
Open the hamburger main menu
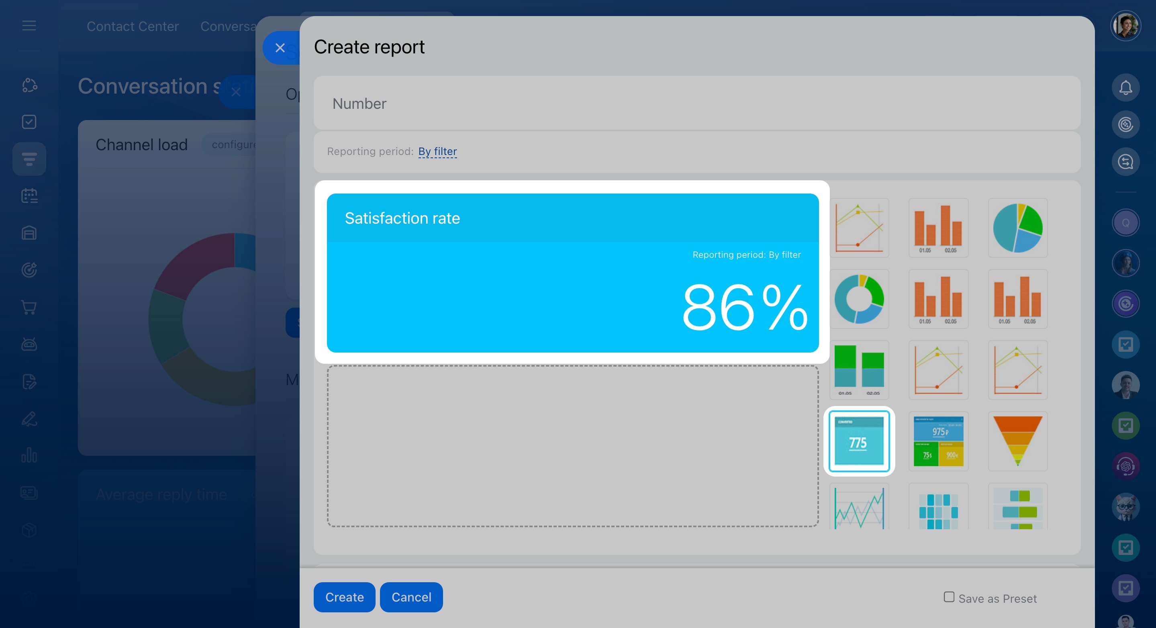29,26
